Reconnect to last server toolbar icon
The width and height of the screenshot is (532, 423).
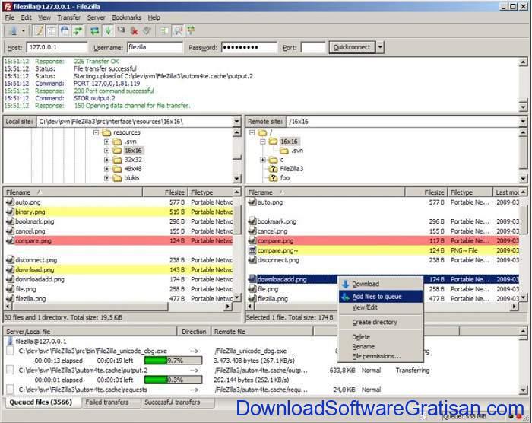[147, 31]
